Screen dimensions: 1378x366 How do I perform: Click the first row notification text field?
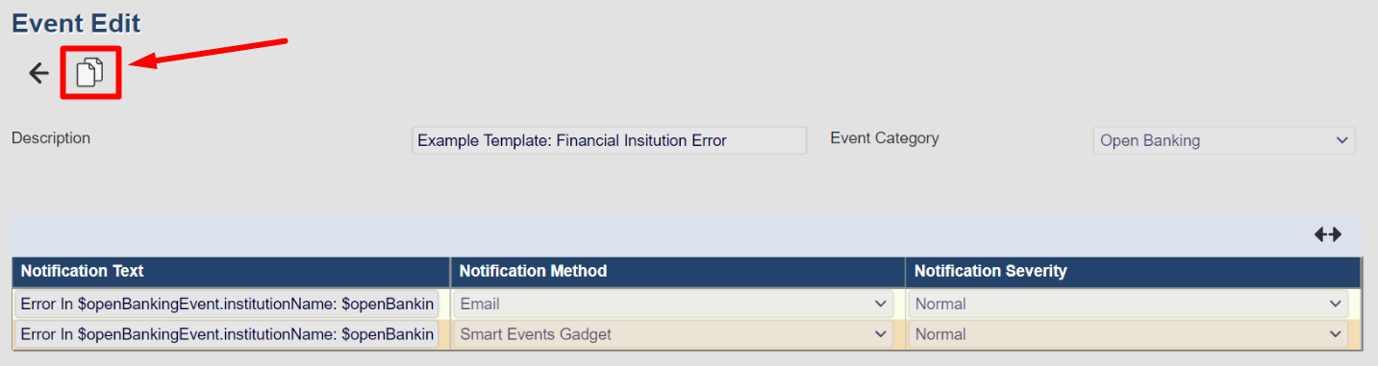[227, 304]
